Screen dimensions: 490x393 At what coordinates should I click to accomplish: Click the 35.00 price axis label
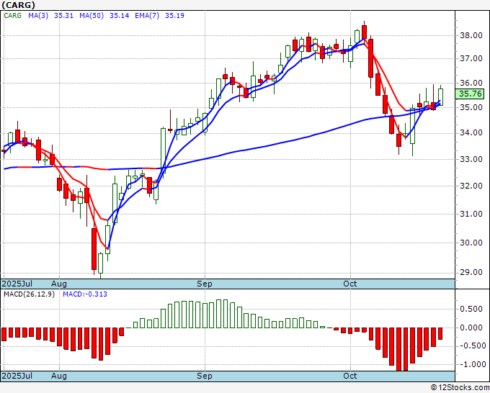click(471, 107)
